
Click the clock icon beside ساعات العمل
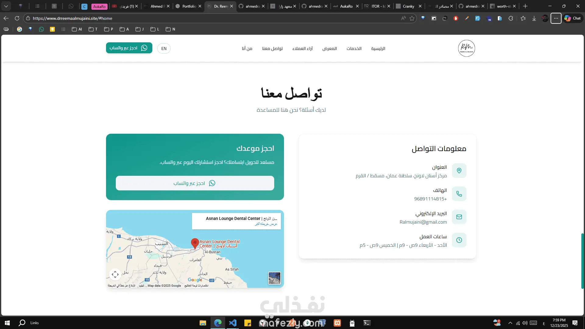[x=459, y=240]
